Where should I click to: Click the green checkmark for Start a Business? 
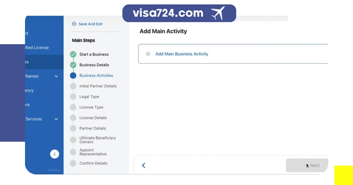(x=73, y=54)
